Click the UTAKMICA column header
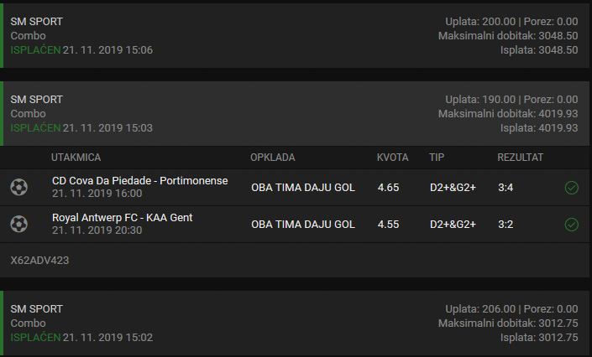Image resolution: width=592 pixels, height=357 pixels. 76,158
